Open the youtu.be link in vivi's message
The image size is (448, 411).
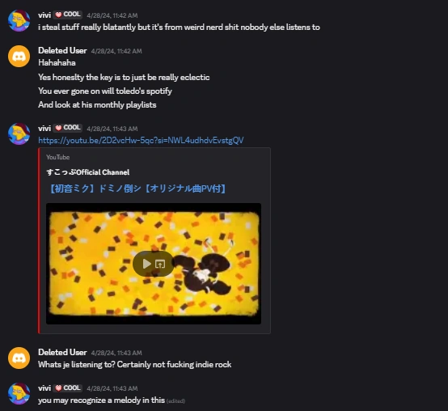(141, 140)
